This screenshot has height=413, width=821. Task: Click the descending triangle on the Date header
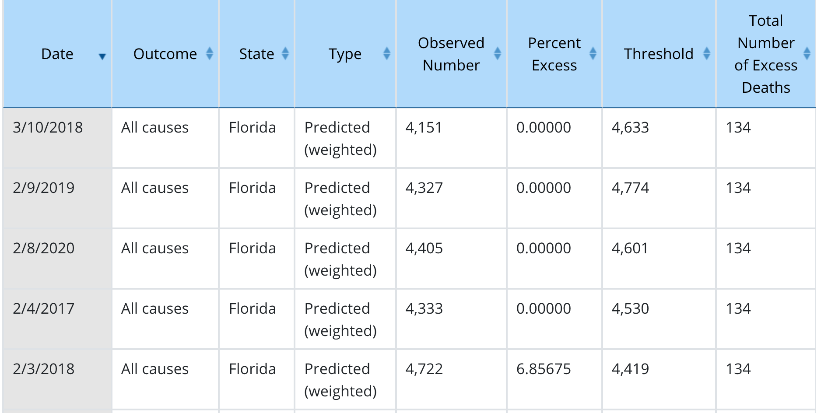(102, 56)
